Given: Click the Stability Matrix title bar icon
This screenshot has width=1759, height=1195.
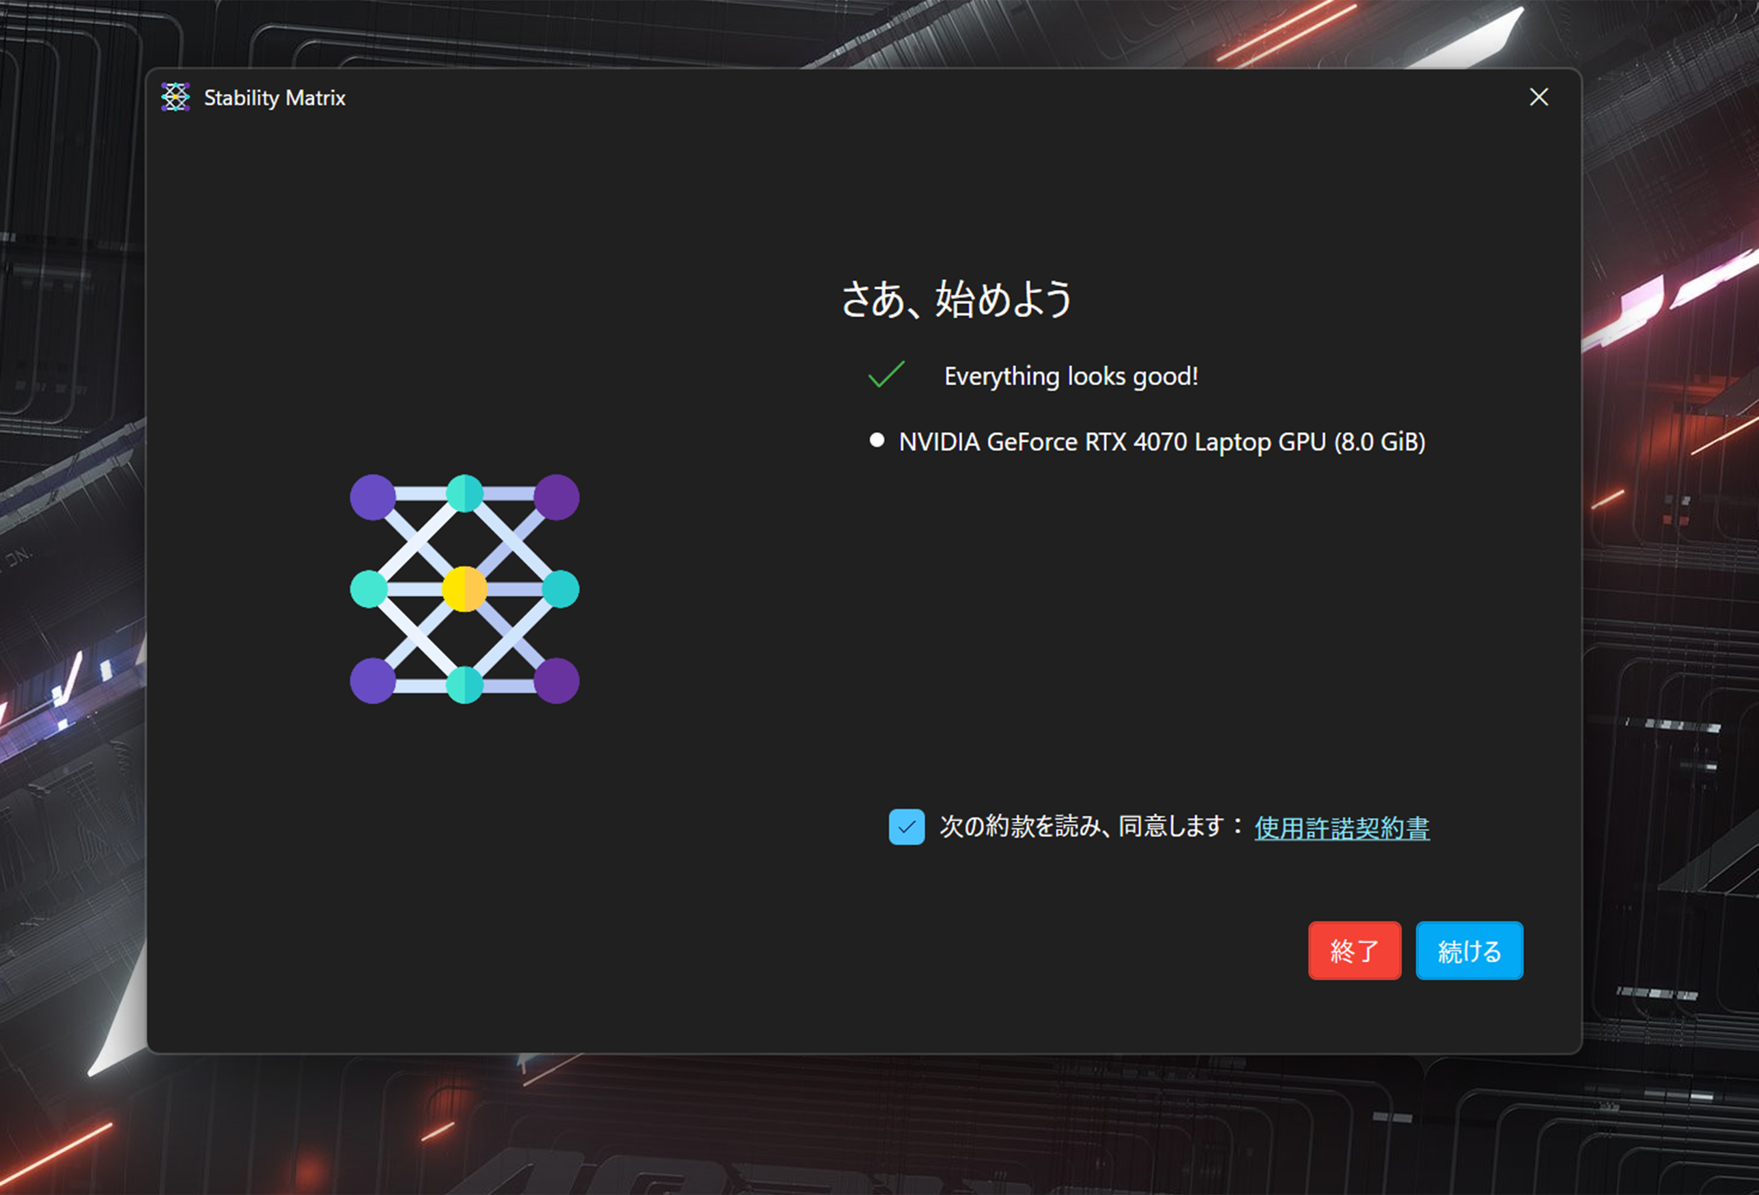Looking at the screenshot, I should click(x=175, y=98).
